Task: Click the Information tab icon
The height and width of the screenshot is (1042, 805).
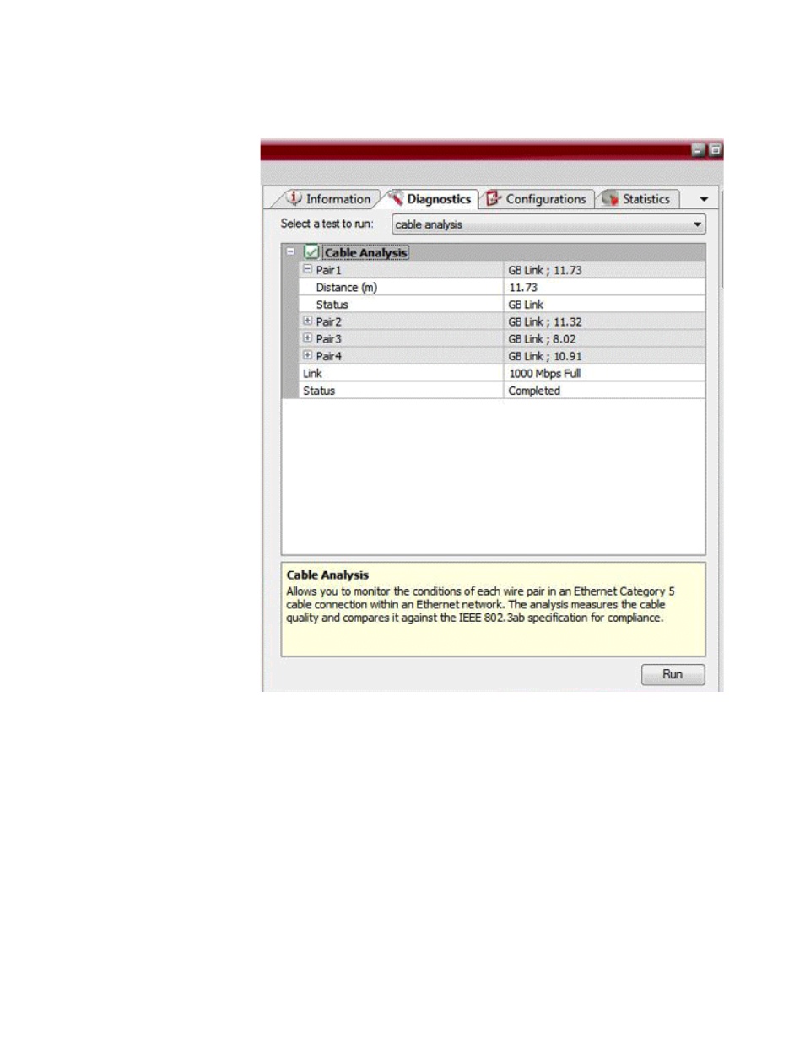Action: click(294, 198)
